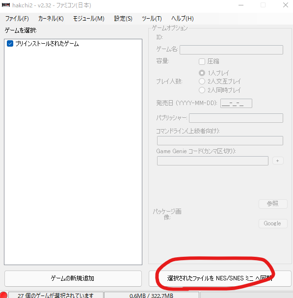Click the 0.6MB / 322.7MB status text
293x298 pixels.
152,295
